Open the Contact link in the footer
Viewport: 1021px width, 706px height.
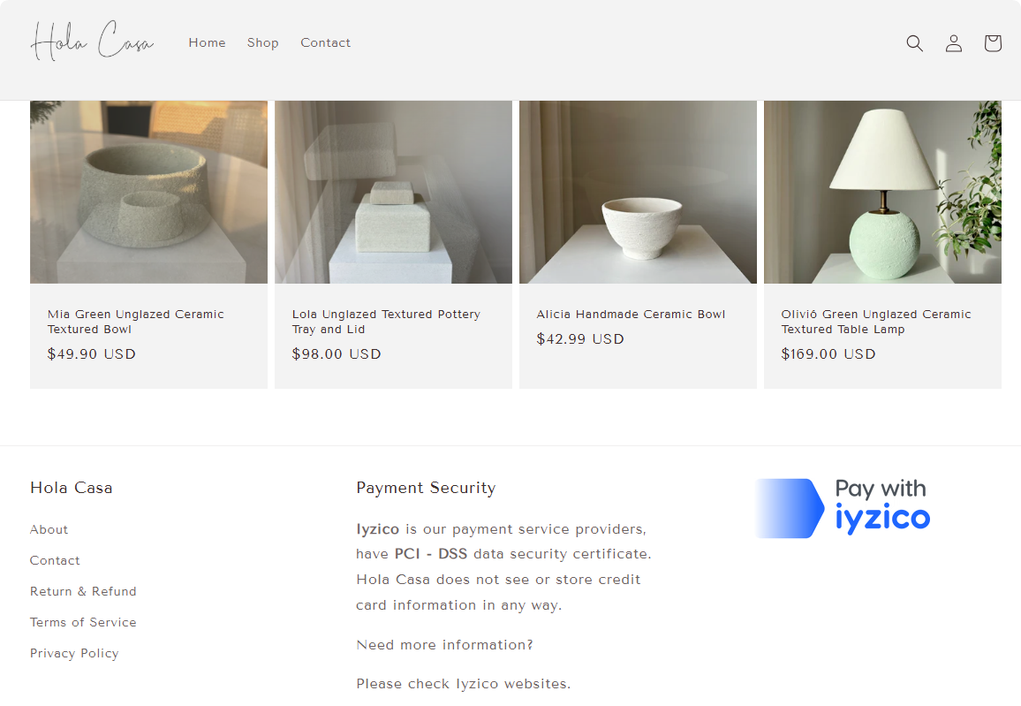55,560
